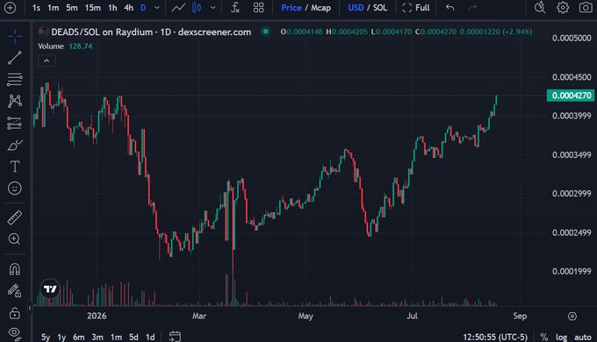Image resolution: width=597 pixels, height=342 pixels.
Task: Select the 4h timeframe
Action: click(x=129, y=8)
